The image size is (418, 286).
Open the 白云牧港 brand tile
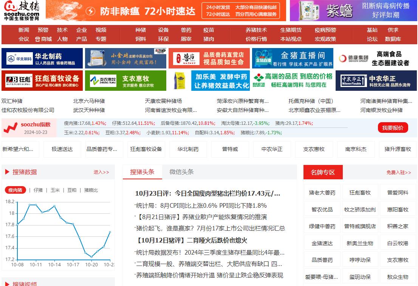point(398,243)
